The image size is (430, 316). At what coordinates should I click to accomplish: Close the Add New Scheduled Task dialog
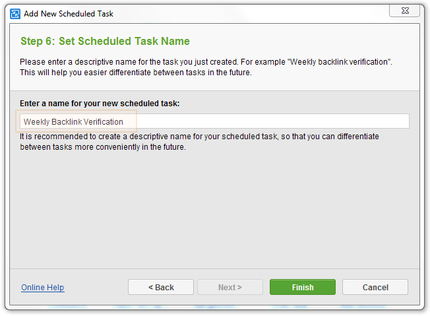[x=404, y=11]
